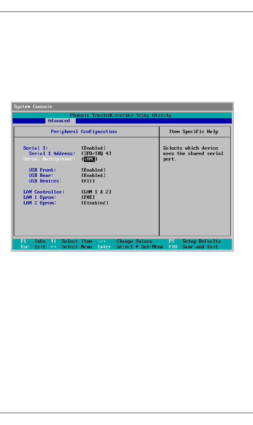
Task: Toggle the USB Rear [Enabled] value
Action: 93,175
